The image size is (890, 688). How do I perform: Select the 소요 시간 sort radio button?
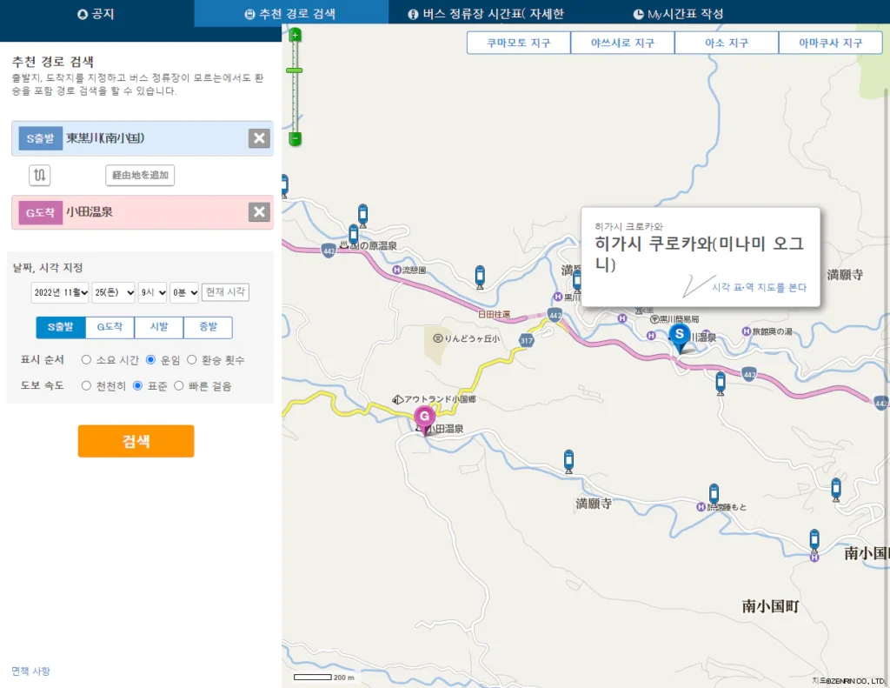86,359
